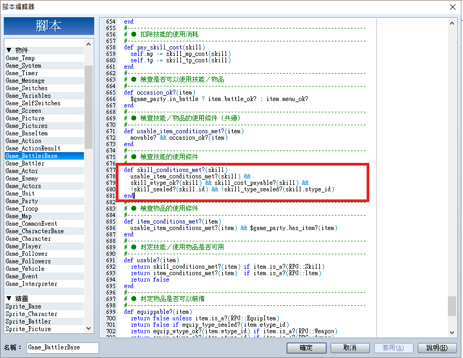Click script list scroll-up arrow

pos(89,44)
